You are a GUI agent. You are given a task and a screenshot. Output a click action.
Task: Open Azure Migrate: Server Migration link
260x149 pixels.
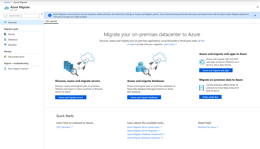pyautogui.click(x=142, y=131)
